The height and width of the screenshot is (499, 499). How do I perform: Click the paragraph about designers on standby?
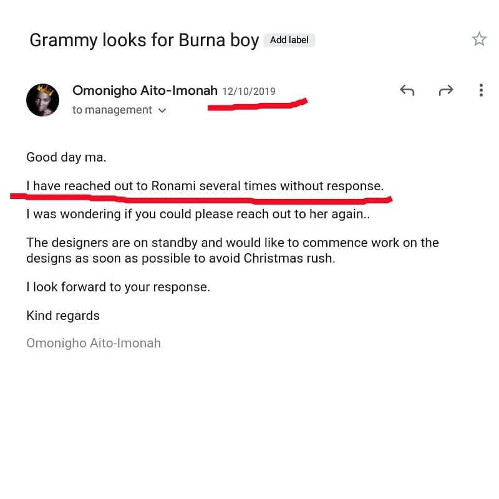point(233,251)
